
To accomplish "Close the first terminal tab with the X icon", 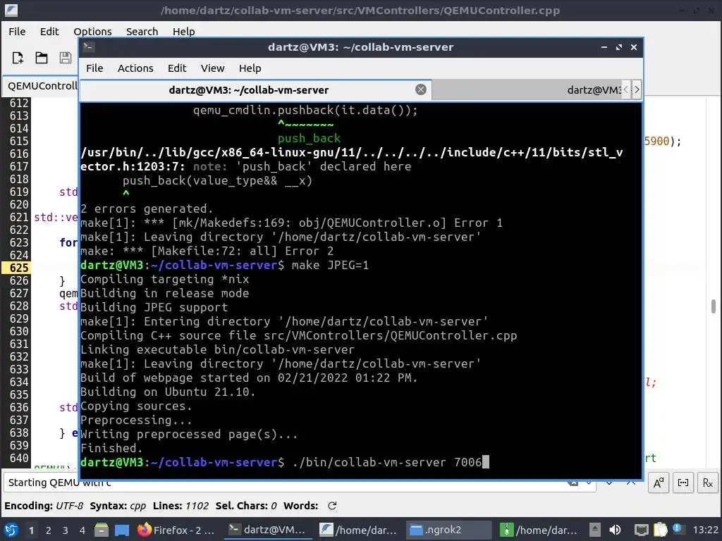I will click(421, 89).
